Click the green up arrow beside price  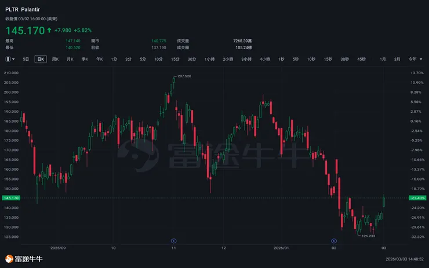coord(49,30)
